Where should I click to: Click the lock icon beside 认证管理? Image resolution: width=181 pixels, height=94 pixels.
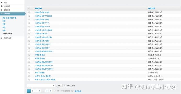coord(2,6)
